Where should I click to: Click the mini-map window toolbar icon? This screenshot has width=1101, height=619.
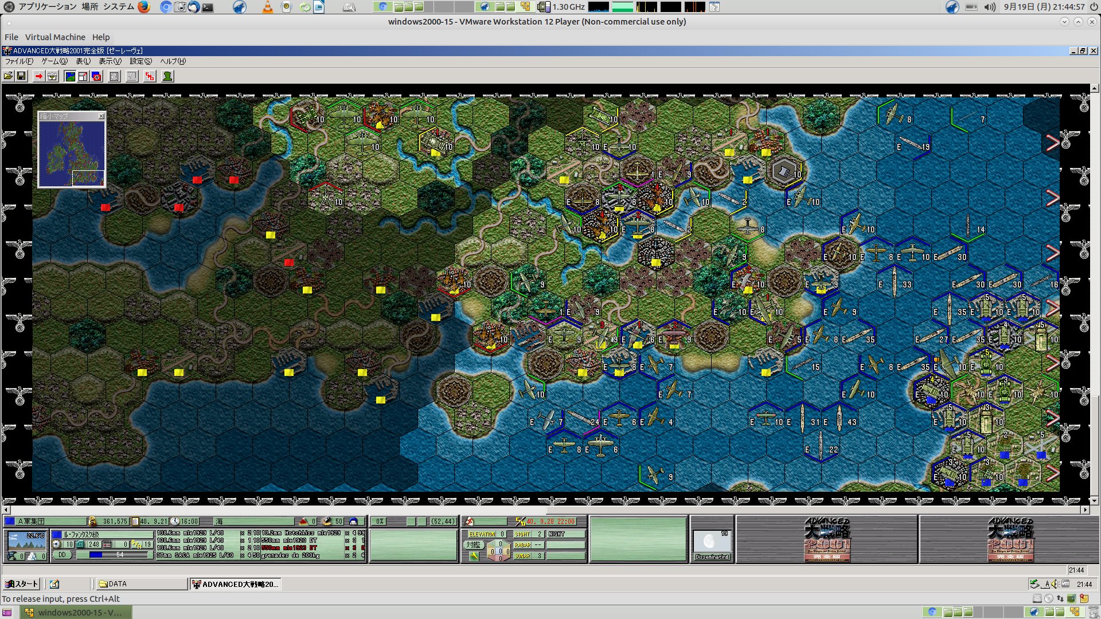click(x=83, y=76)
